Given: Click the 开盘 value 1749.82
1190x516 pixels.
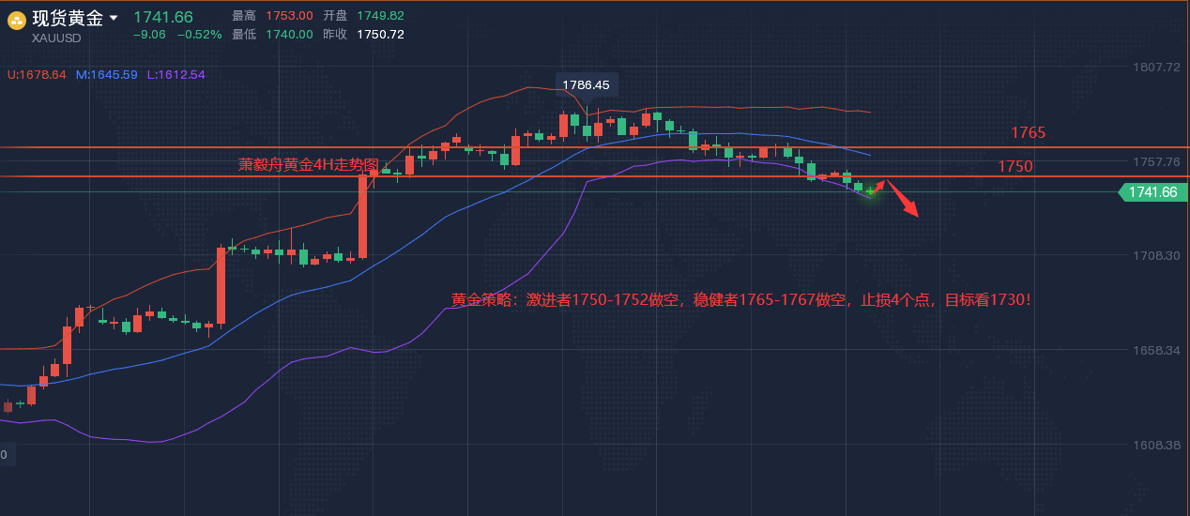Looking at the screenshot, I should [380, 16].
